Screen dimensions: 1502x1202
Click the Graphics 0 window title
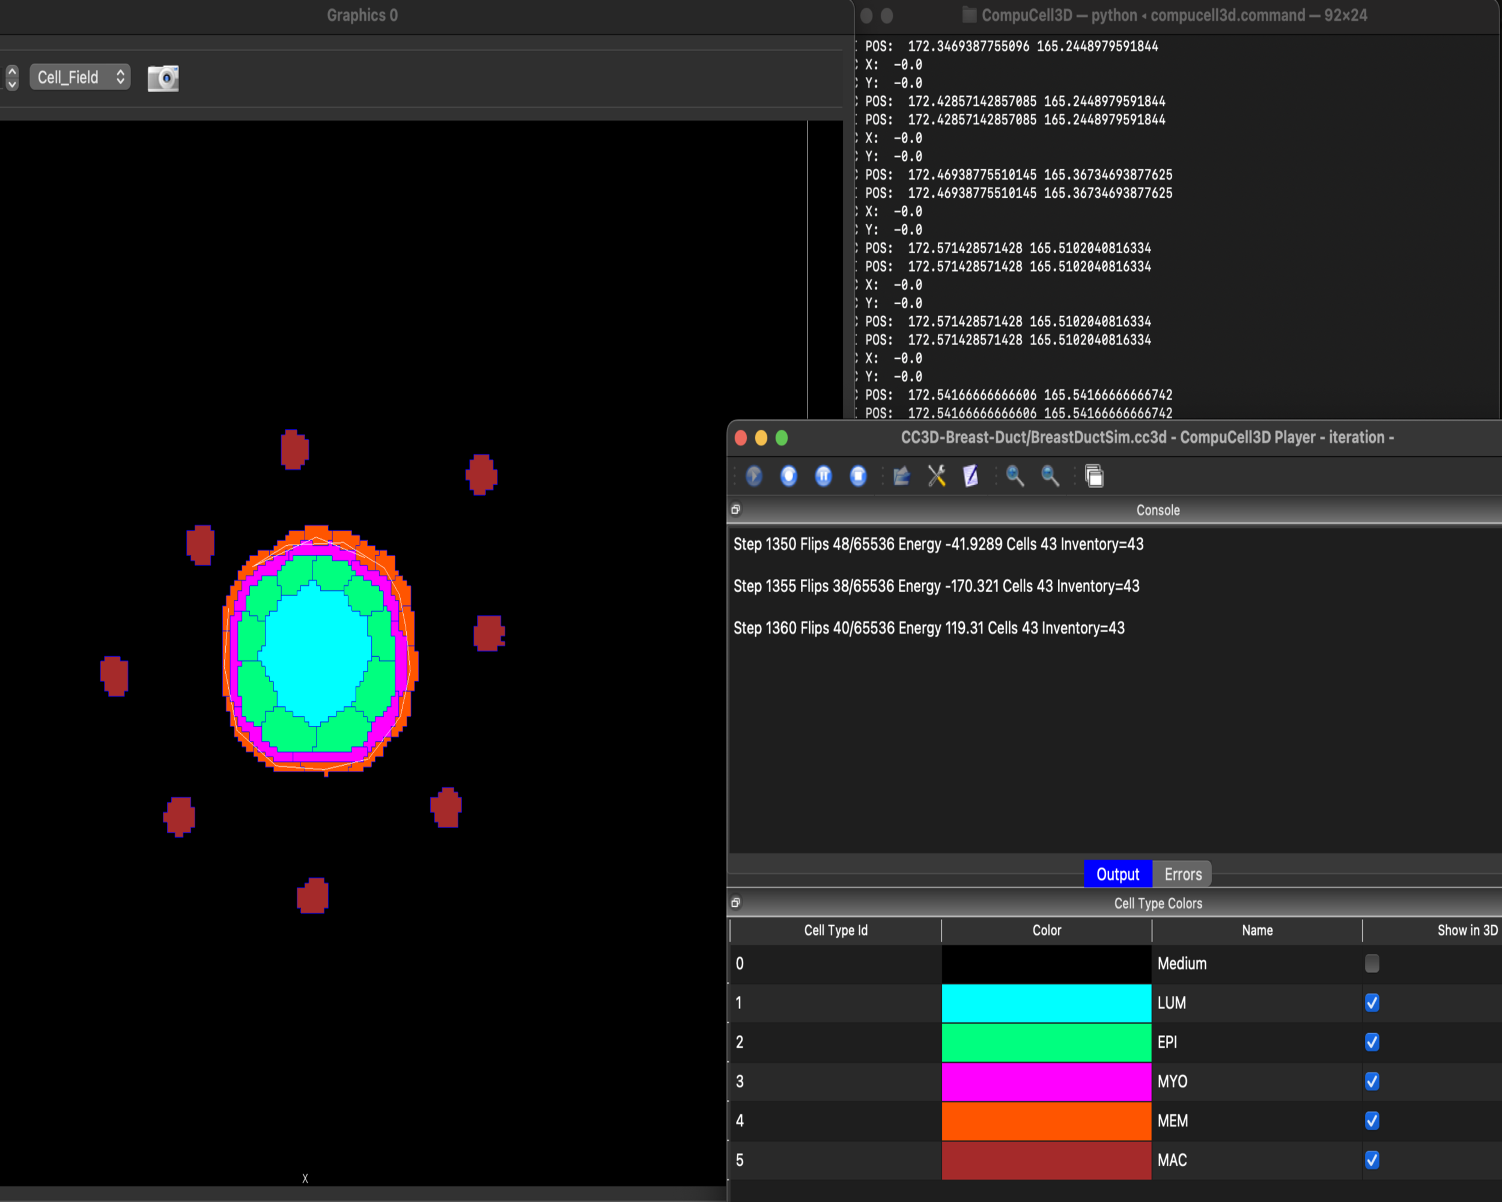(x=362, y=16)
